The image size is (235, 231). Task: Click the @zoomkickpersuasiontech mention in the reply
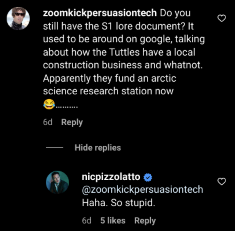[x=143, y=190]
